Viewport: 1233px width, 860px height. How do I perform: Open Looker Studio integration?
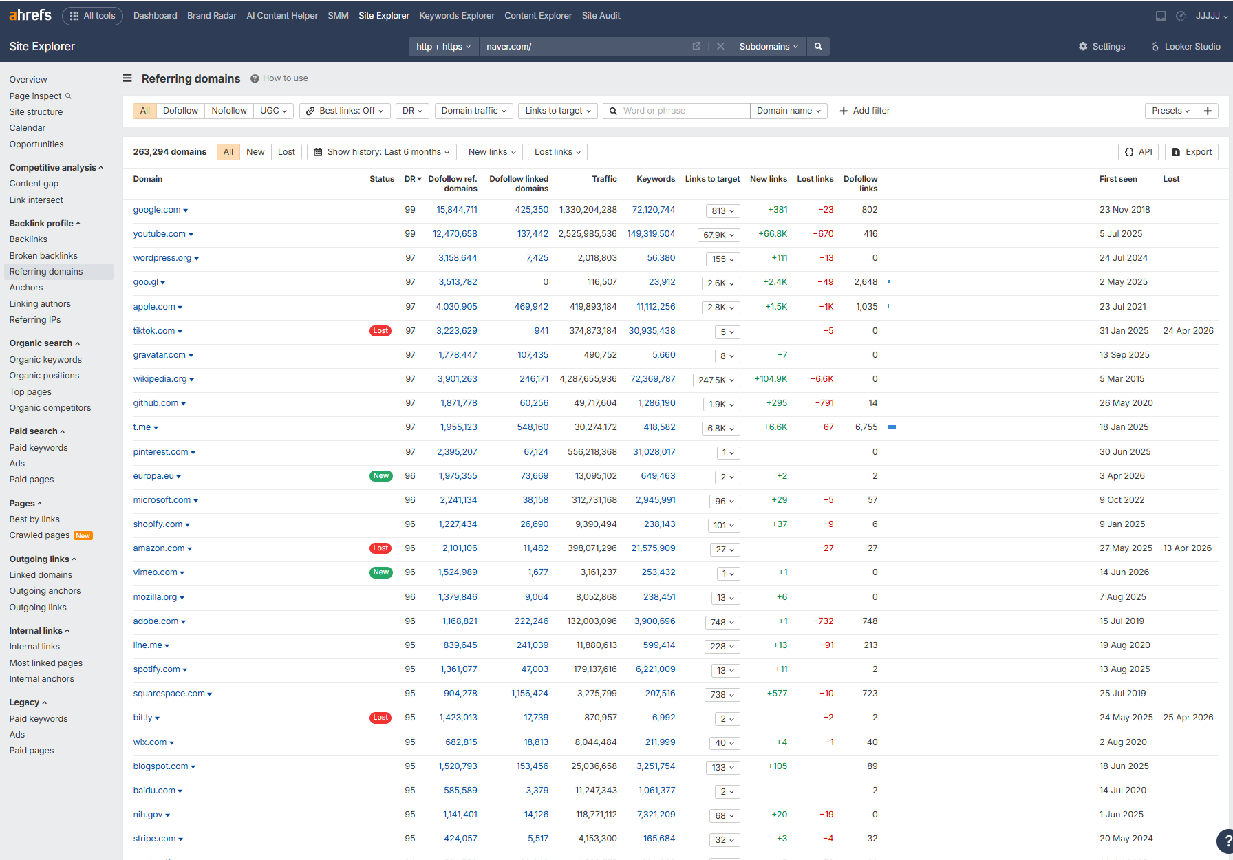click(1186, 47)
